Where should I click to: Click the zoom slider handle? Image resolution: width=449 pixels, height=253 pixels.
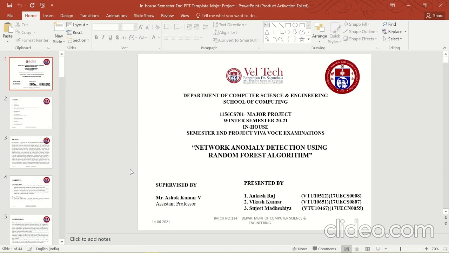point(400,249)
